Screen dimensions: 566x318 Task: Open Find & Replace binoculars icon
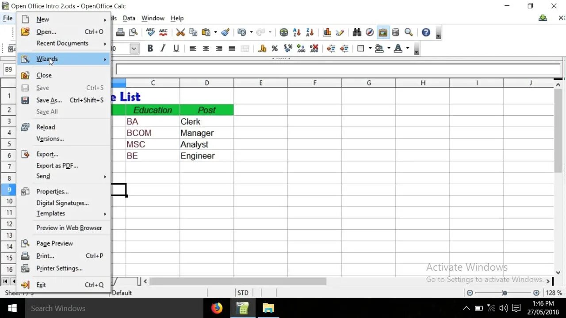(357, 32)
